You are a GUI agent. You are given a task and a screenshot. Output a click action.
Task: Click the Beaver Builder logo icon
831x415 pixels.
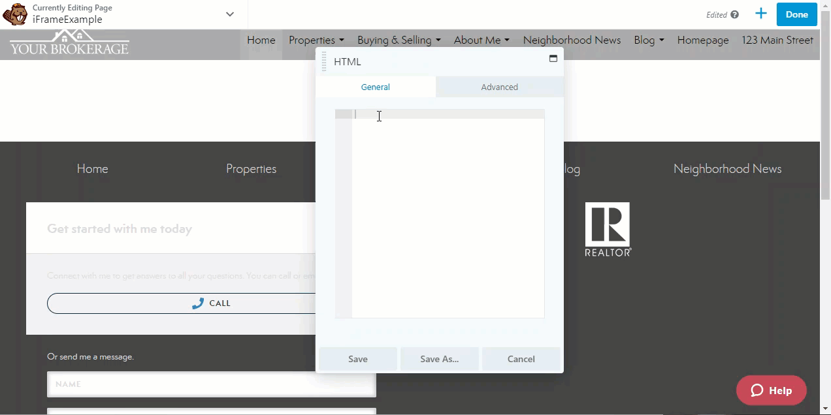tap(15, 14)
